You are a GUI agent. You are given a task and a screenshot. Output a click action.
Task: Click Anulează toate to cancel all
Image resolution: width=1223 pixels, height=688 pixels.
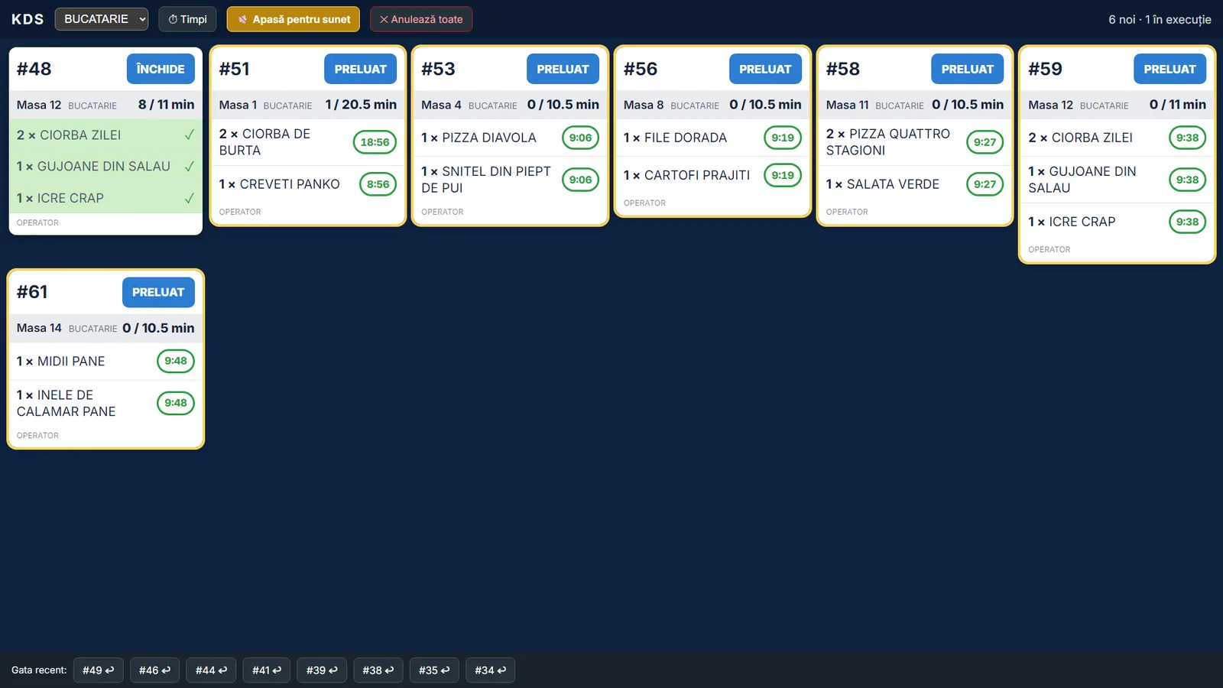[421, 19]
